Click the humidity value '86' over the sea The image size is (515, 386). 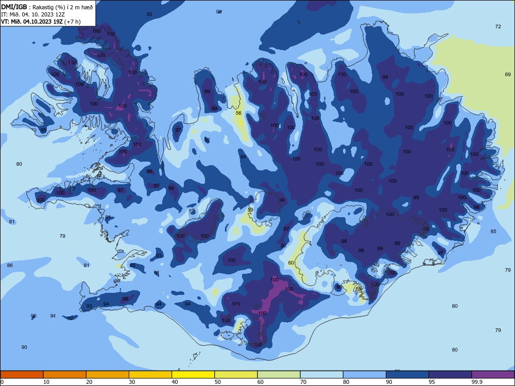10,265
